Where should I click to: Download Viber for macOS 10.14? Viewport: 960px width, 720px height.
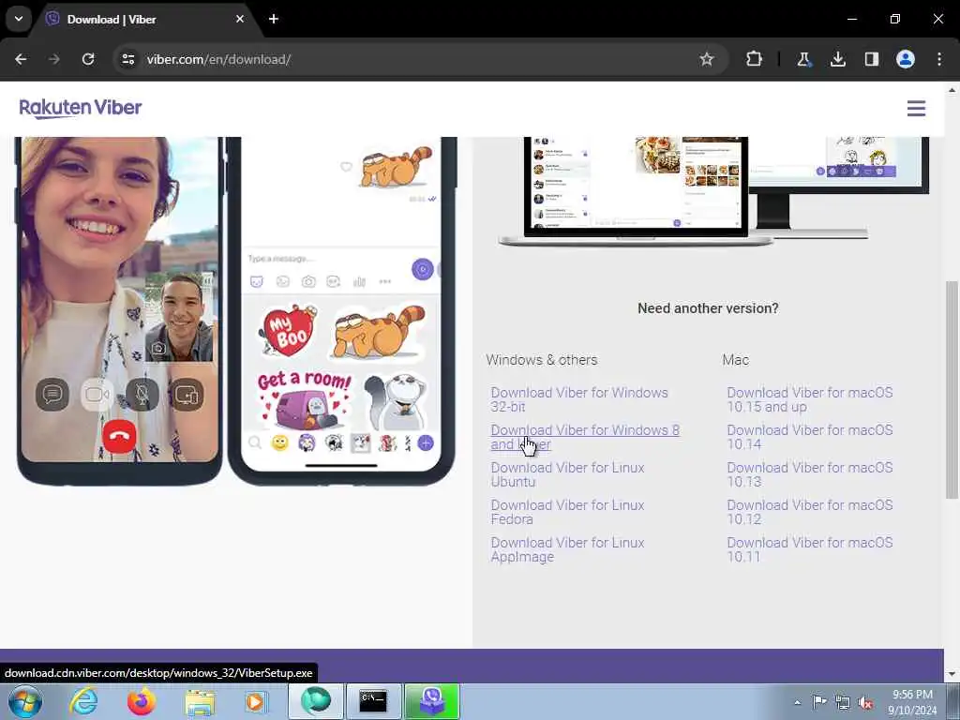[x=809, y=437]
